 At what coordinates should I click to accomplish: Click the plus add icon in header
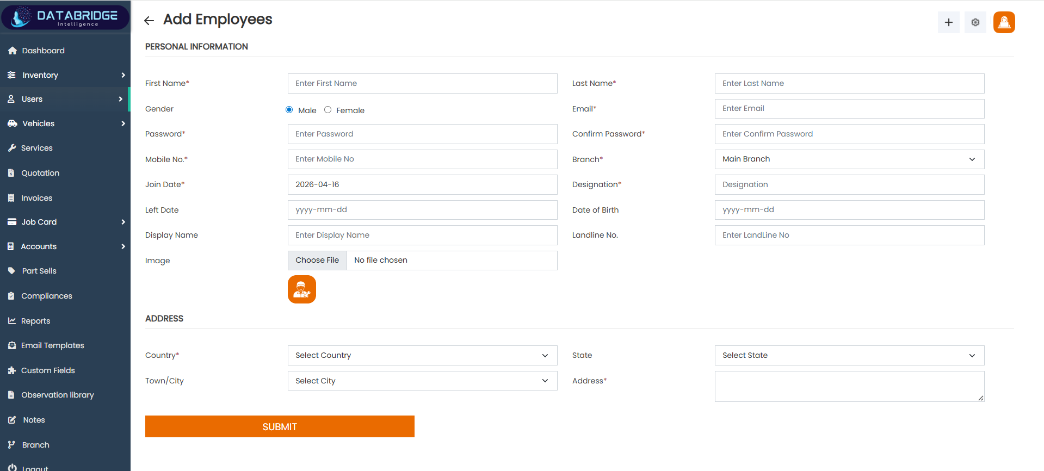948,22
